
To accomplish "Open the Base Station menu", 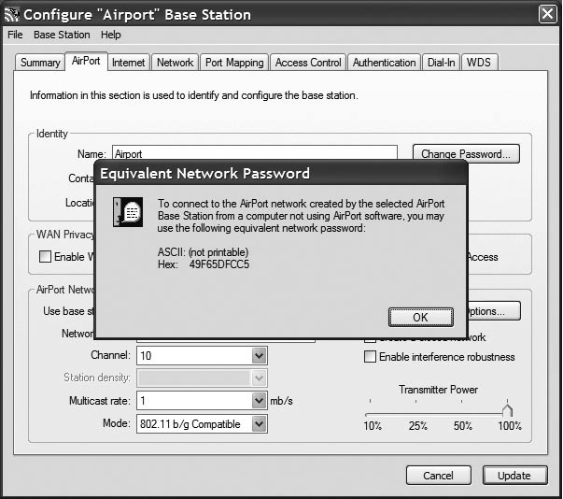I will coord(62,35).
